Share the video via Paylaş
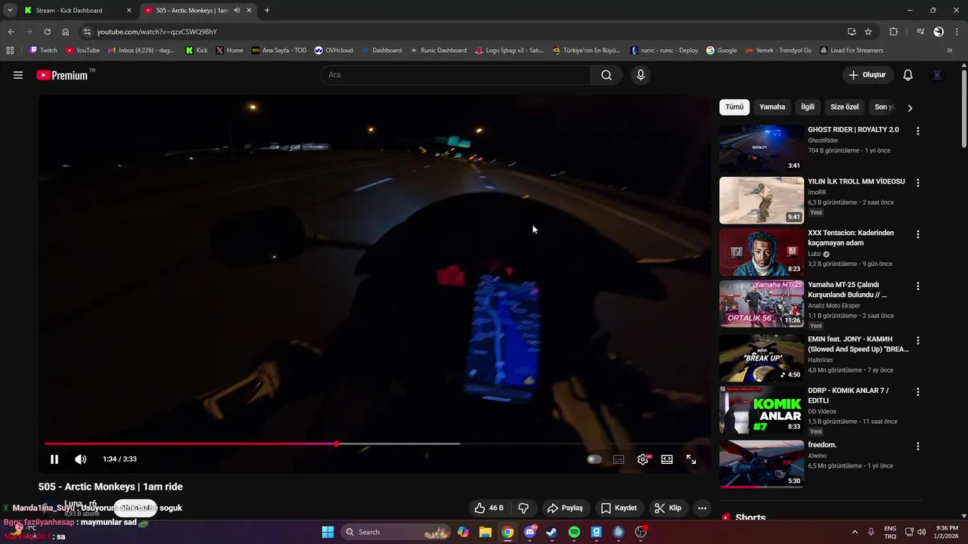The image size is (968, 544). 565,508
